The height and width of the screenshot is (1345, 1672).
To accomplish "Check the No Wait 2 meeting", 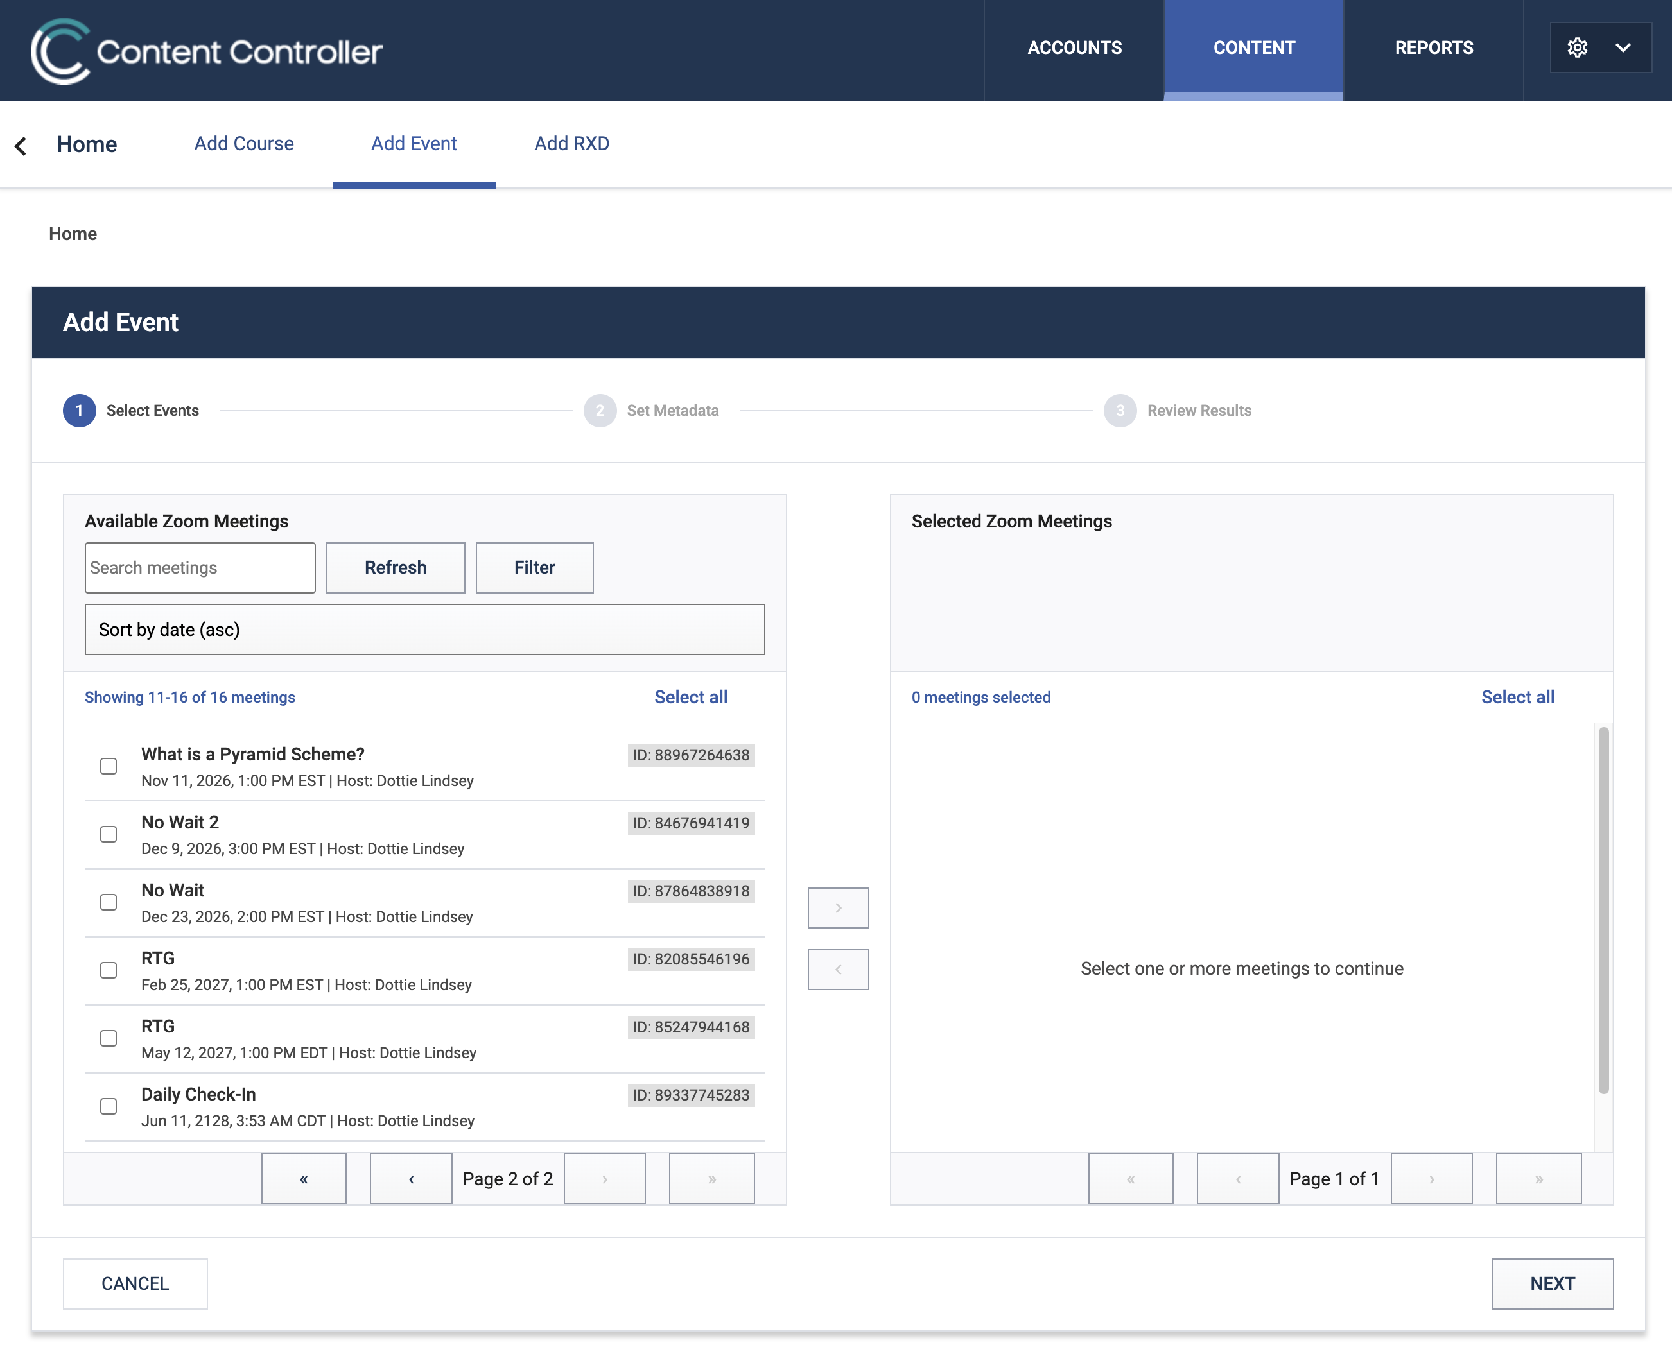I will (x=109, y=834).
